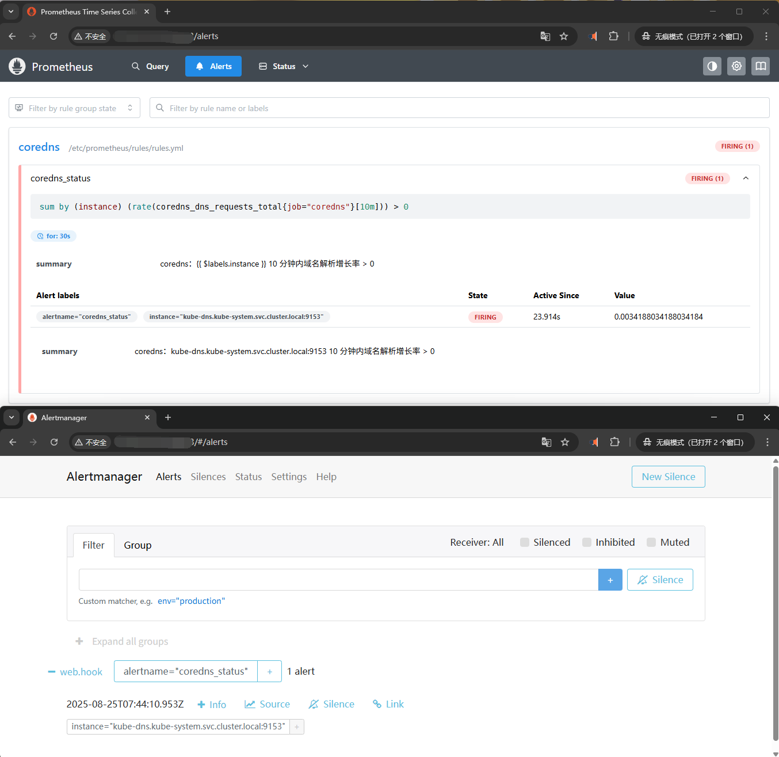The width and height of the screenshot is (779, 757).
Task: Click the env="production" example matcher
Action: (x=191, y=601)
